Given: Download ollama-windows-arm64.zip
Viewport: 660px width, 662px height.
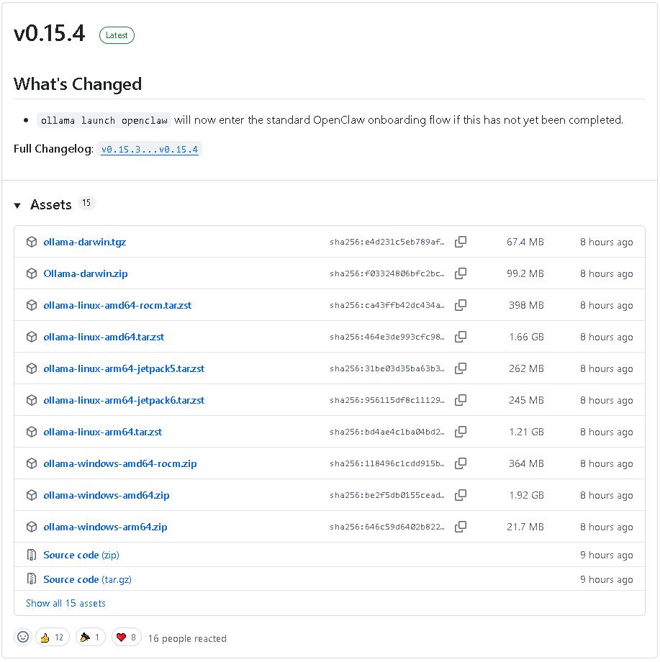Looking at the screenshot, I should (x=105, y=527).
